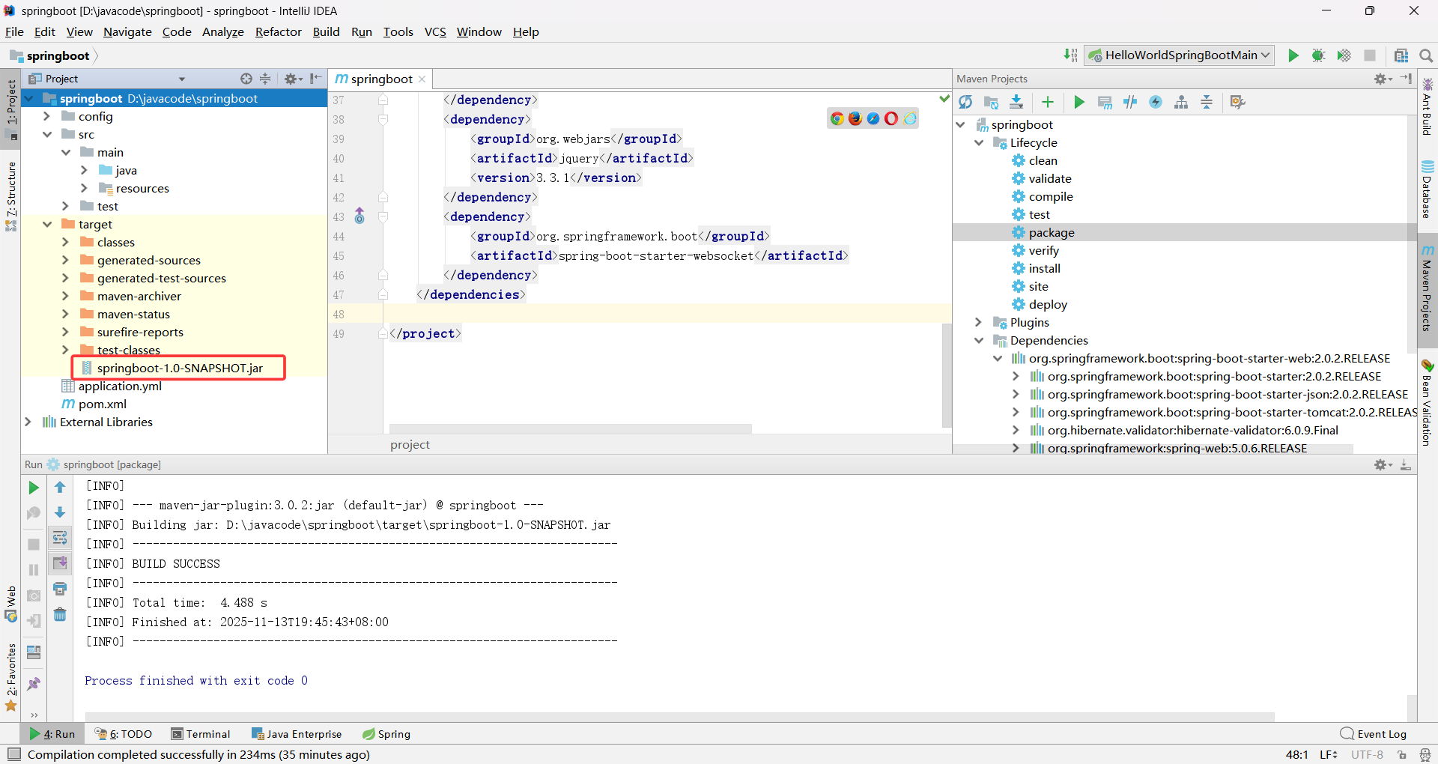
Task: Close the springboot editor tab
Action: tap(422, 79)
